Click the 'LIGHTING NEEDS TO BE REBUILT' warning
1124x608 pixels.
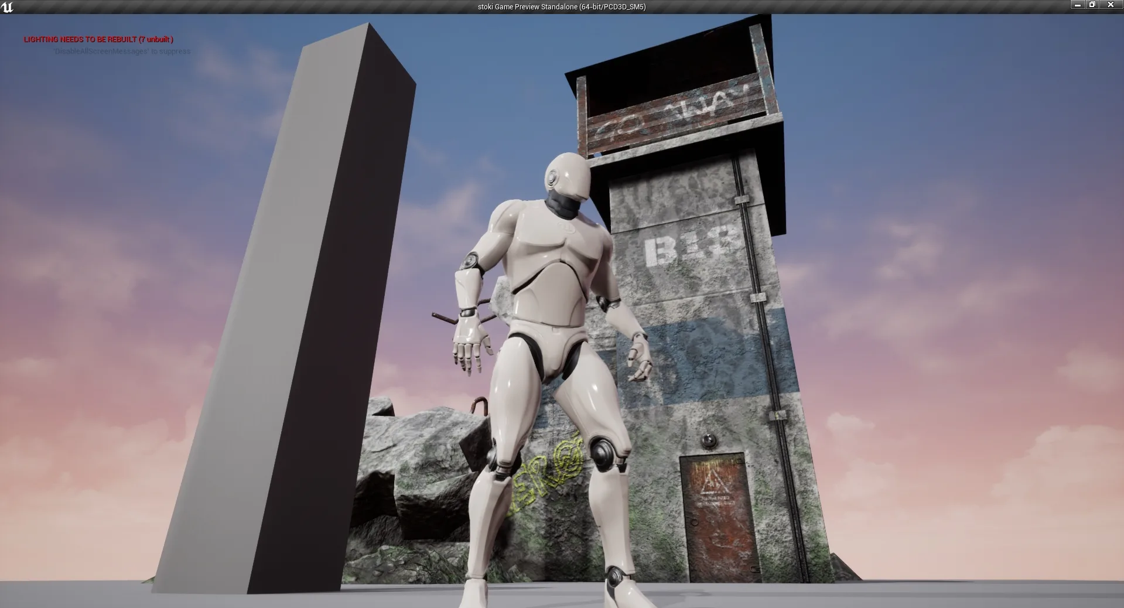(98, 39)
